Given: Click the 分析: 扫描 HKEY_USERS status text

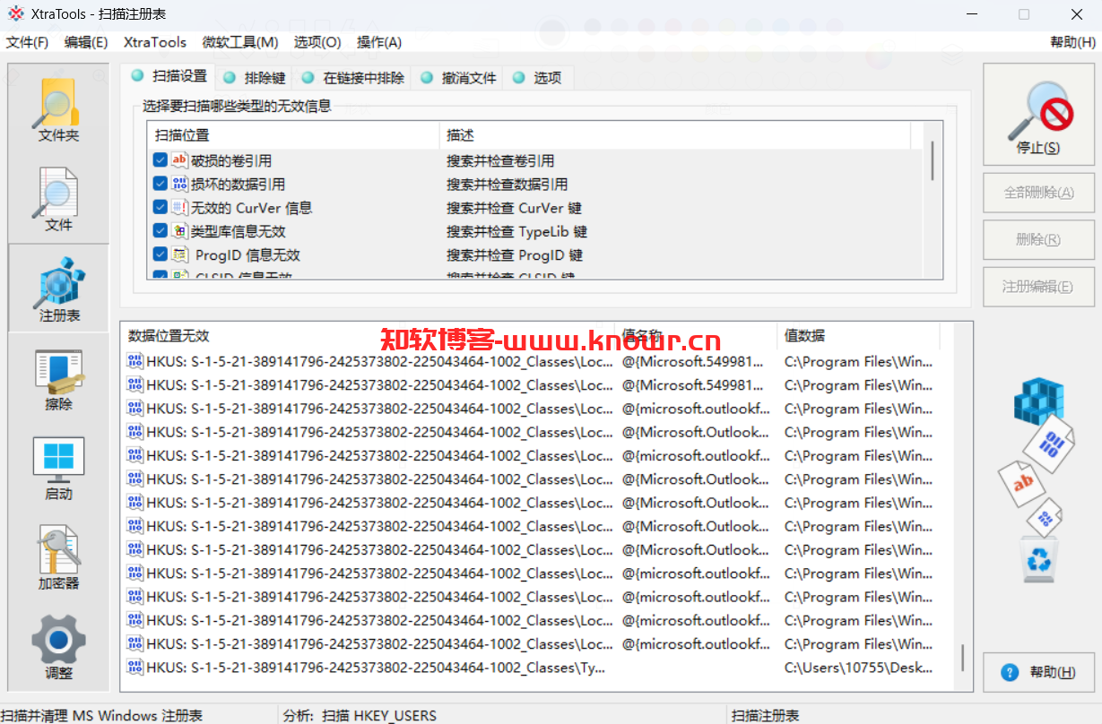Looking at the screenshot, I should [x=360, y=715].
